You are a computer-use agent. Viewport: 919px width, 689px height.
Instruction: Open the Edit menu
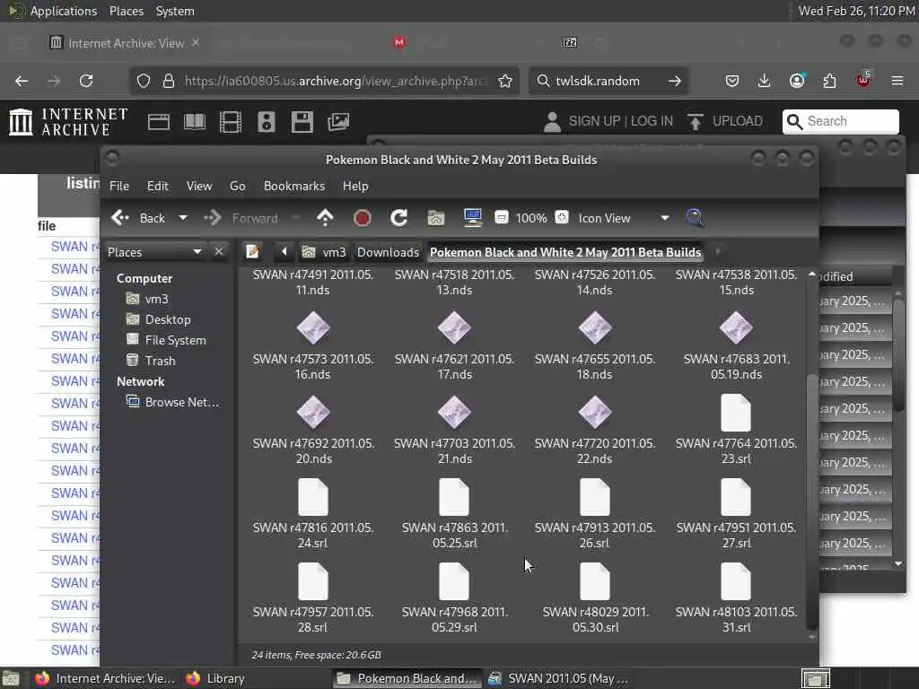(158, 186)
